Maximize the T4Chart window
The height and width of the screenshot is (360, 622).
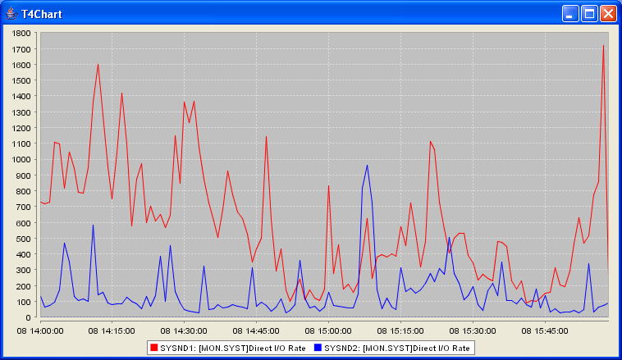click(x=589, y=14)
